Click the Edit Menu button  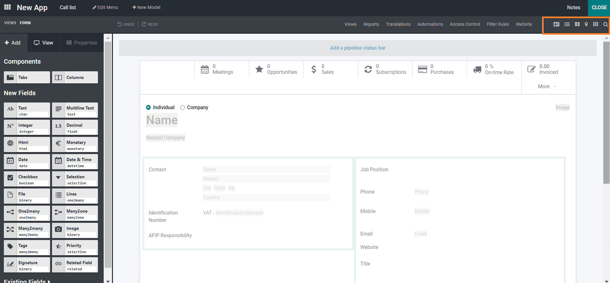tap(105, 7)
